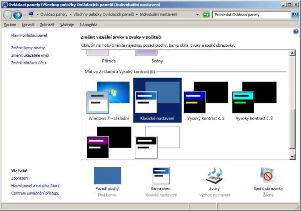
Task: Click the Zvuky text link
Action: coord(214,189)
